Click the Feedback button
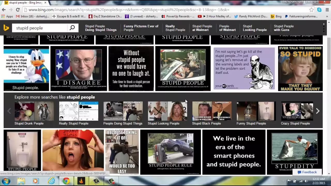The height and width of the screenshot is (186, 331). tap(307, 172)
